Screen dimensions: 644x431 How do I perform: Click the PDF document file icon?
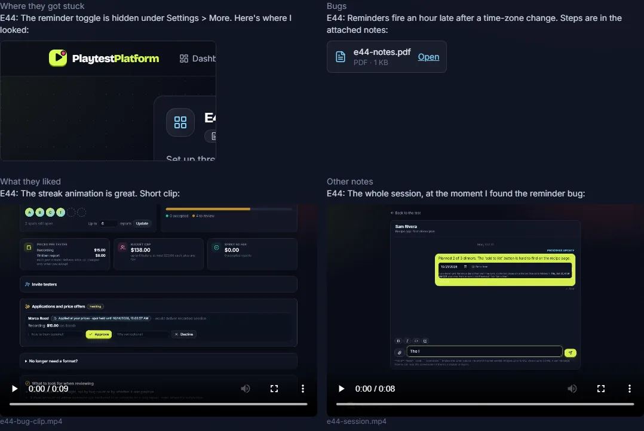(341, 57)
